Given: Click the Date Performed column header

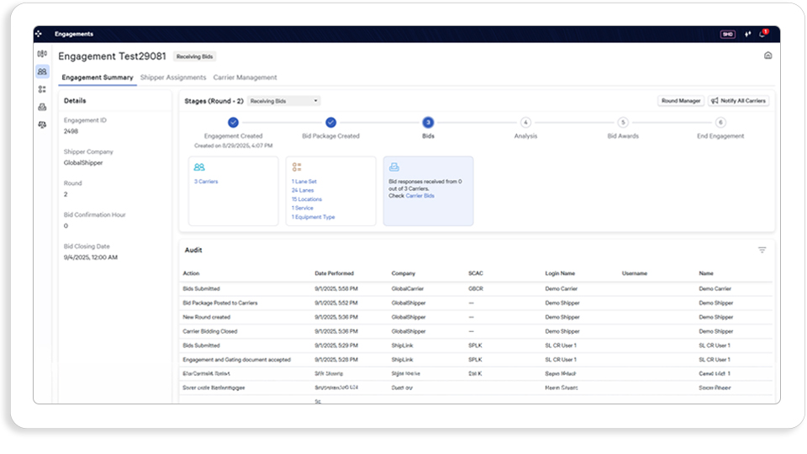Looking at the screenshot, I should click(334, 273).
